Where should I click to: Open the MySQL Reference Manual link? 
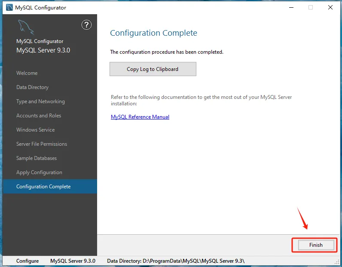(140, 117)
